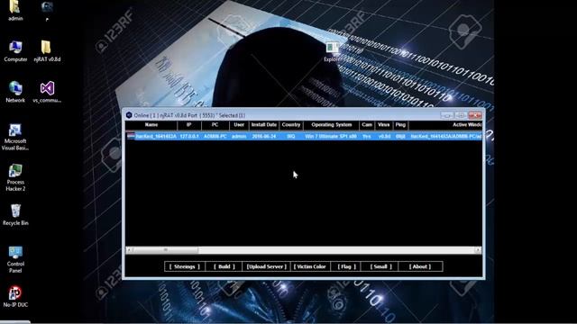
Task: Sort by the Install Date column header
Action: tap(264, 125)
